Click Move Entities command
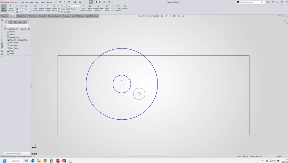288x163 pixels. (64, 12)
